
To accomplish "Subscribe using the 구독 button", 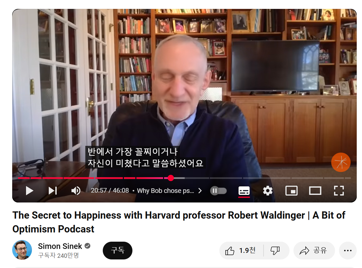I will (x=118, y=251).
